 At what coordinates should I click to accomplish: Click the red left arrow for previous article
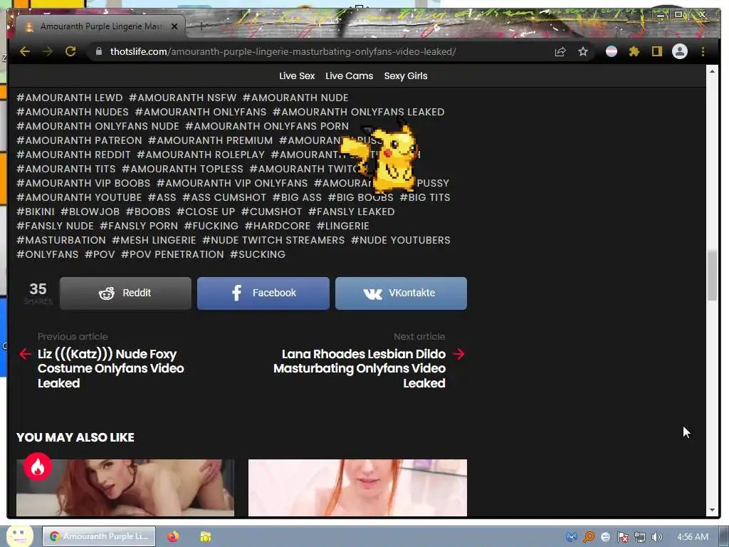point(25,354)
